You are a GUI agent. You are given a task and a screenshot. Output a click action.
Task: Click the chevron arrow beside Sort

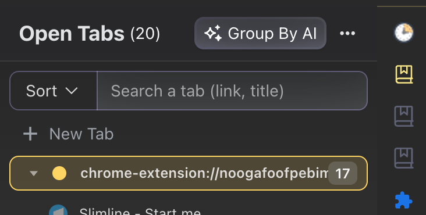(72, 91)
